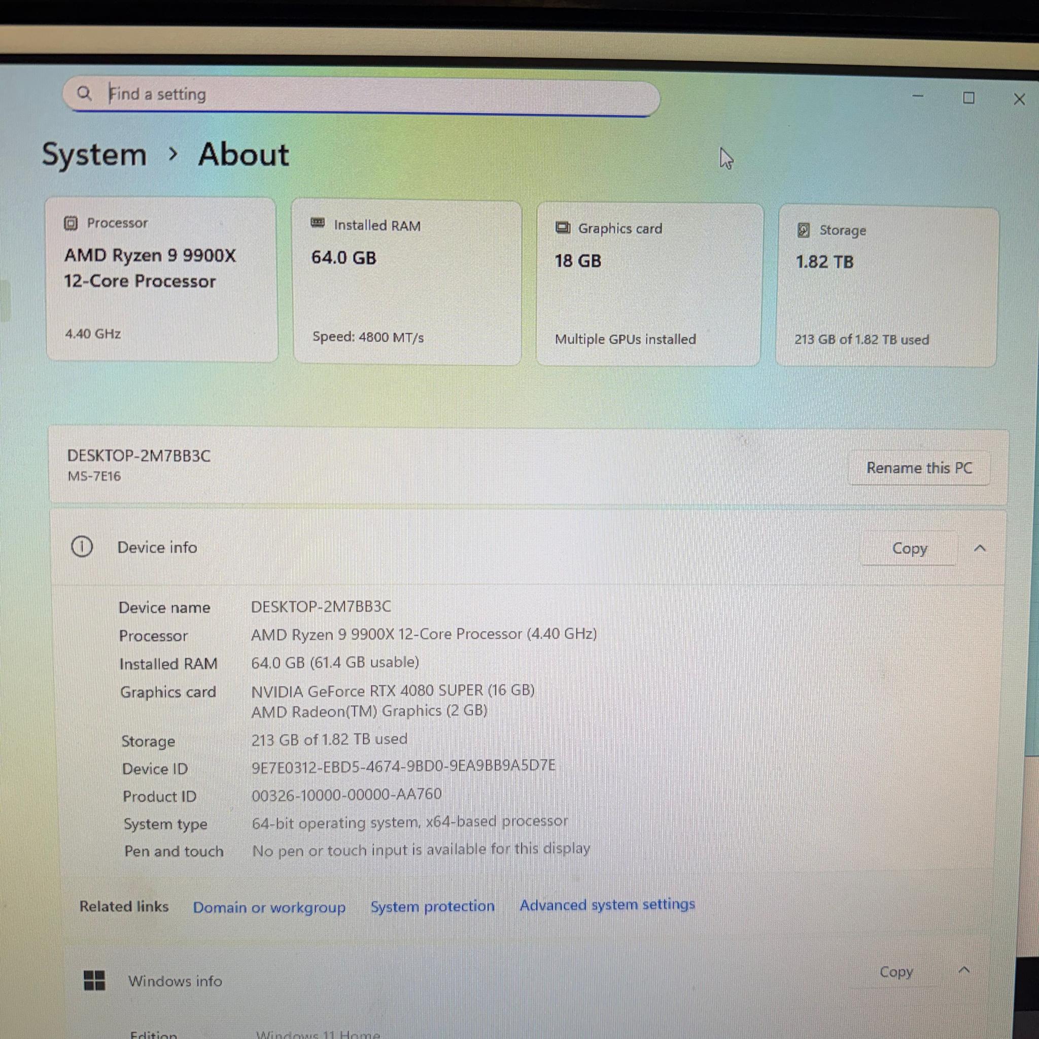Open Domain or workgroup link
This screenshot has height=1039, width=1039.
(x=269, y=907)
